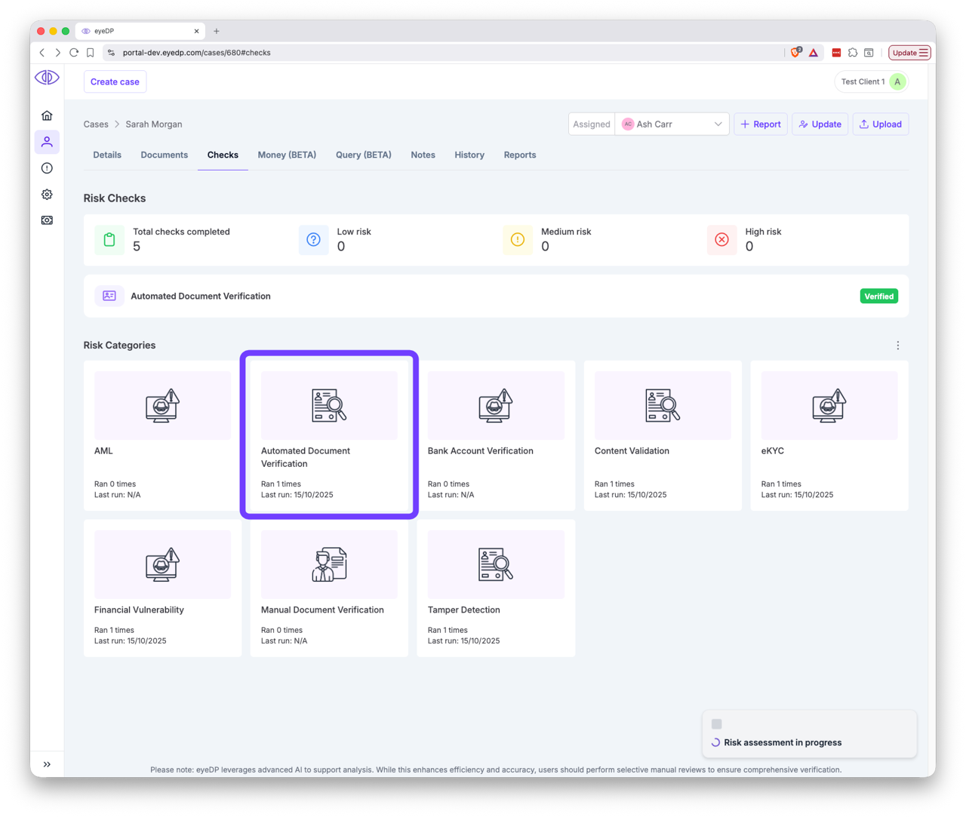This screenshot has height=817, width=966.
Task: Click the eyeDP logo icon
Action: tap(47, 78)
